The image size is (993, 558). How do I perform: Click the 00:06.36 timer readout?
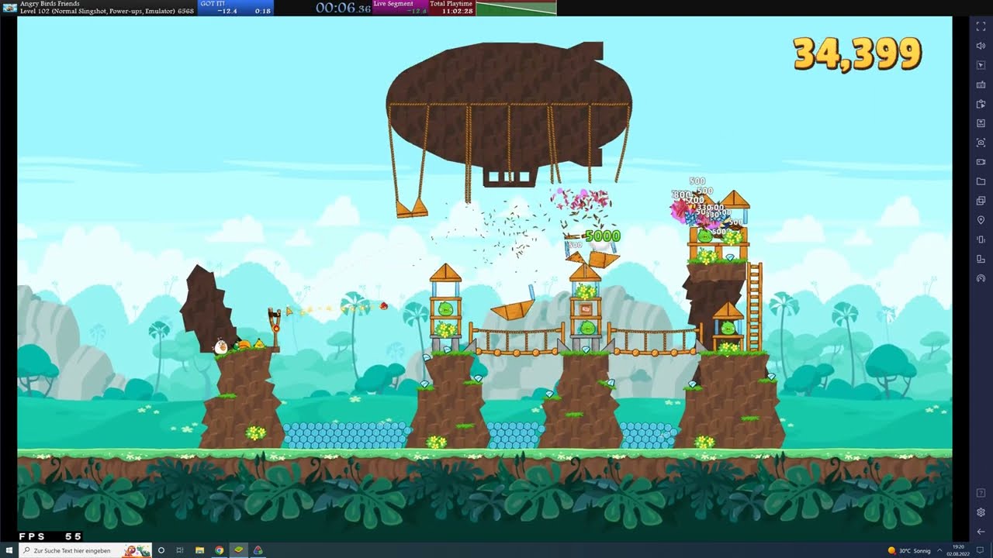[x=343, y=8]
